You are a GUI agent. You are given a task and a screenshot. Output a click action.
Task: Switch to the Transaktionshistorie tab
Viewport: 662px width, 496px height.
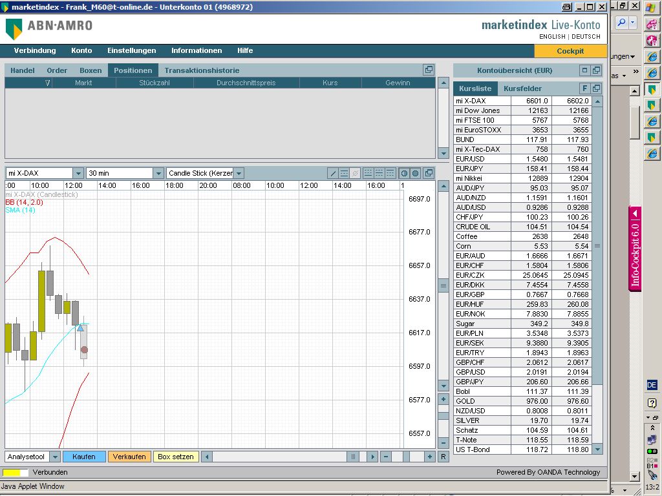[x=202, y=70]
